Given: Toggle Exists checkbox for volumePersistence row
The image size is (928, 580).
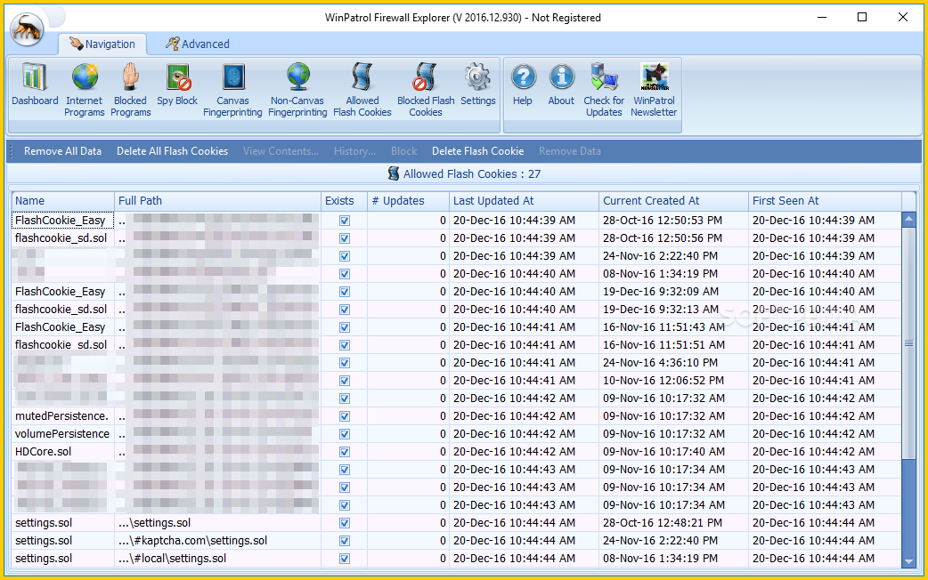Looking at the screenshot, I should coord(345,434).
